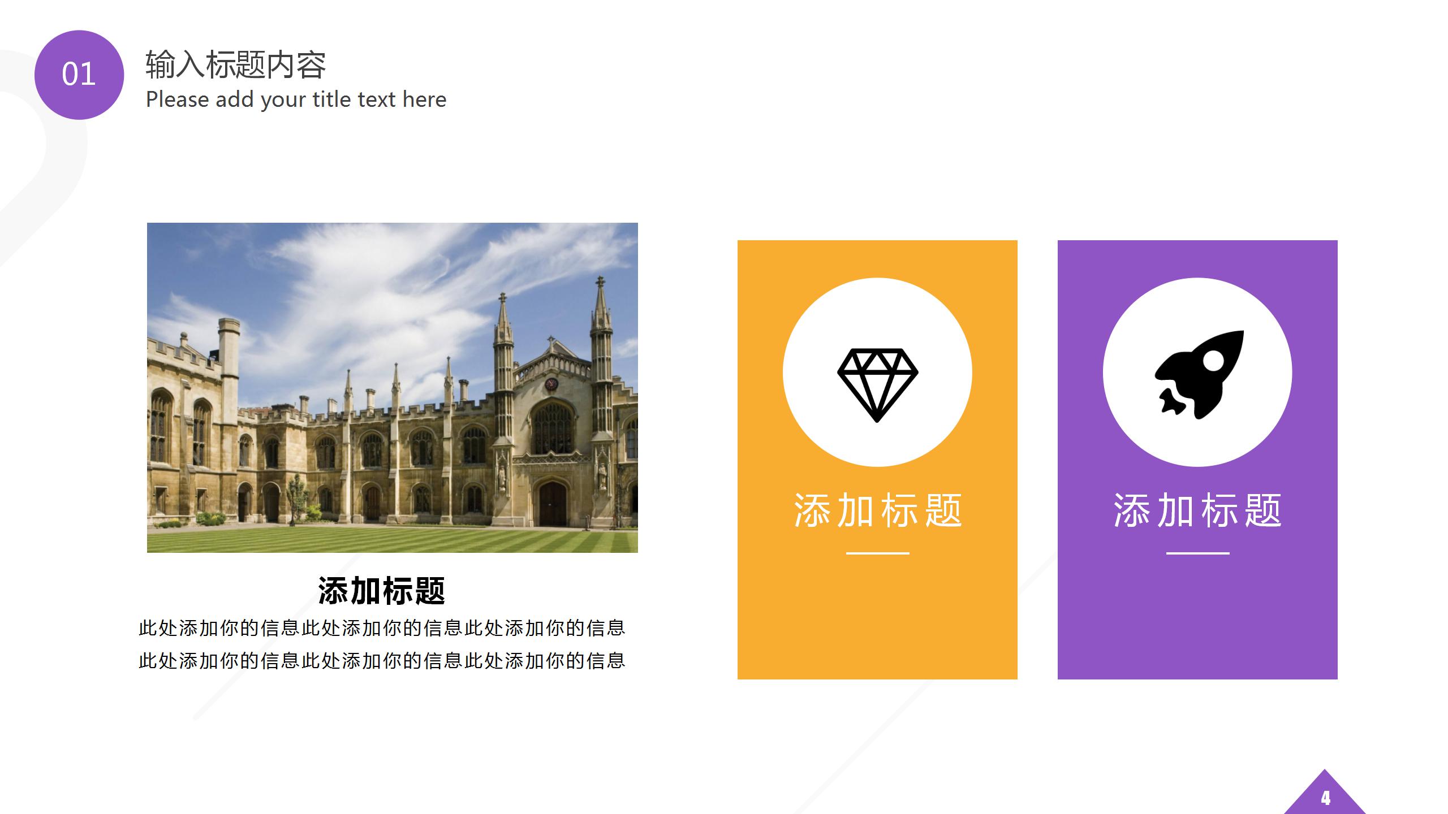
Task: Click the first line of body text
Action: click(x=382, y=628)
